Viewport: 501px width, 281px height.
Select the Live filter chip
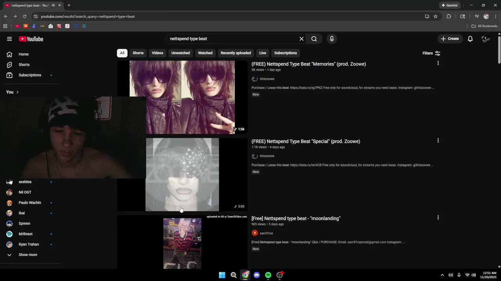[263, 53]
